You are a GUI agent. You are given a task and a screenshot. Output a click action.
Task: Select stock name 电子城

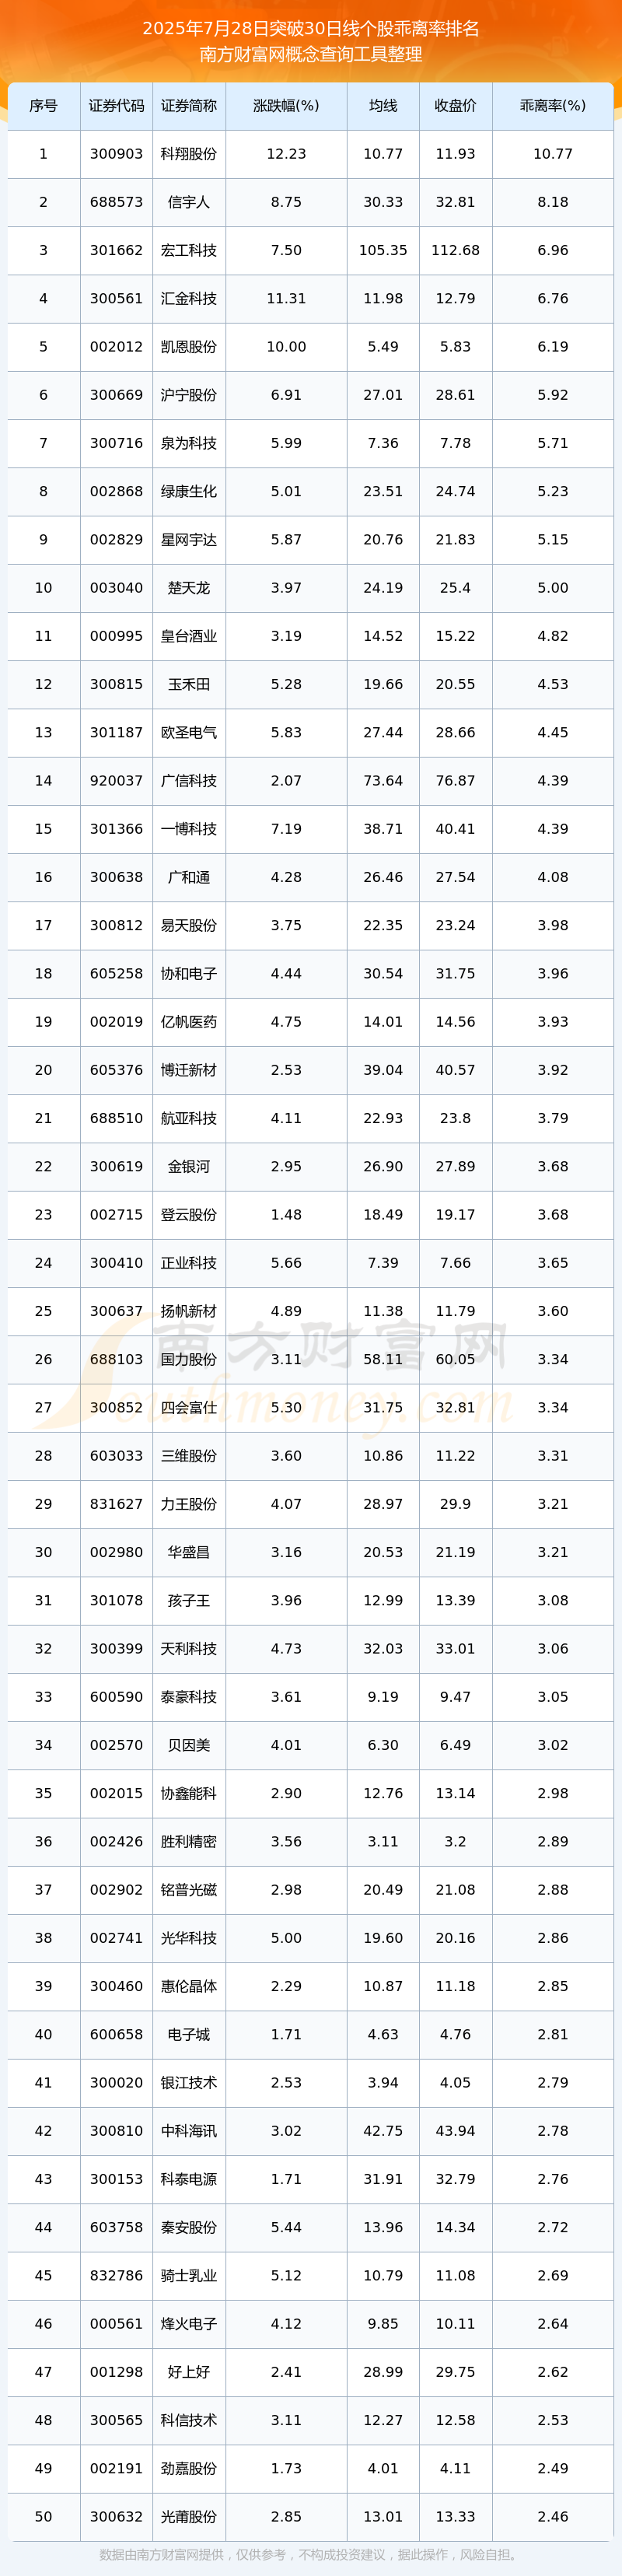tap(189, 2035)
